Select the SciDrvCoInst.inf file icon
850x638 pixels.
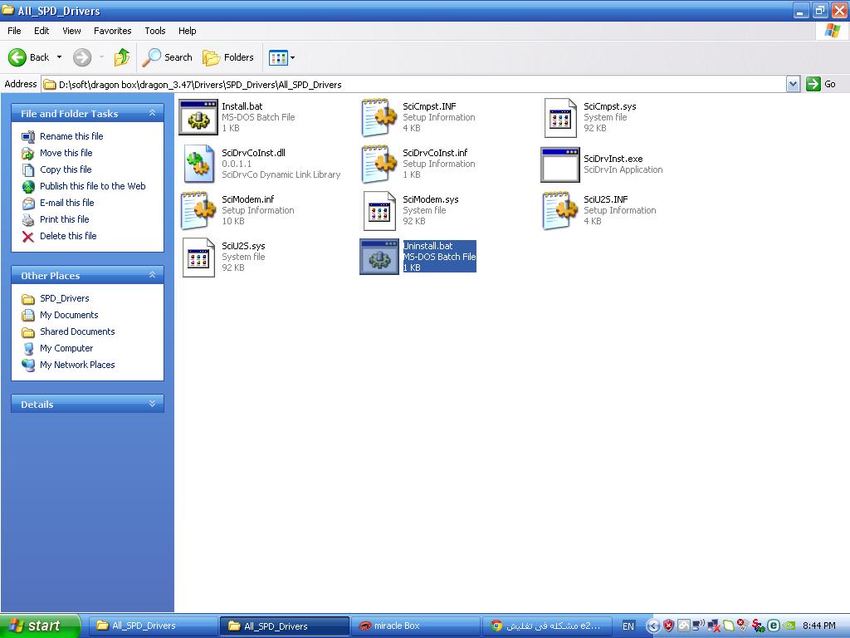click(379, 164)
